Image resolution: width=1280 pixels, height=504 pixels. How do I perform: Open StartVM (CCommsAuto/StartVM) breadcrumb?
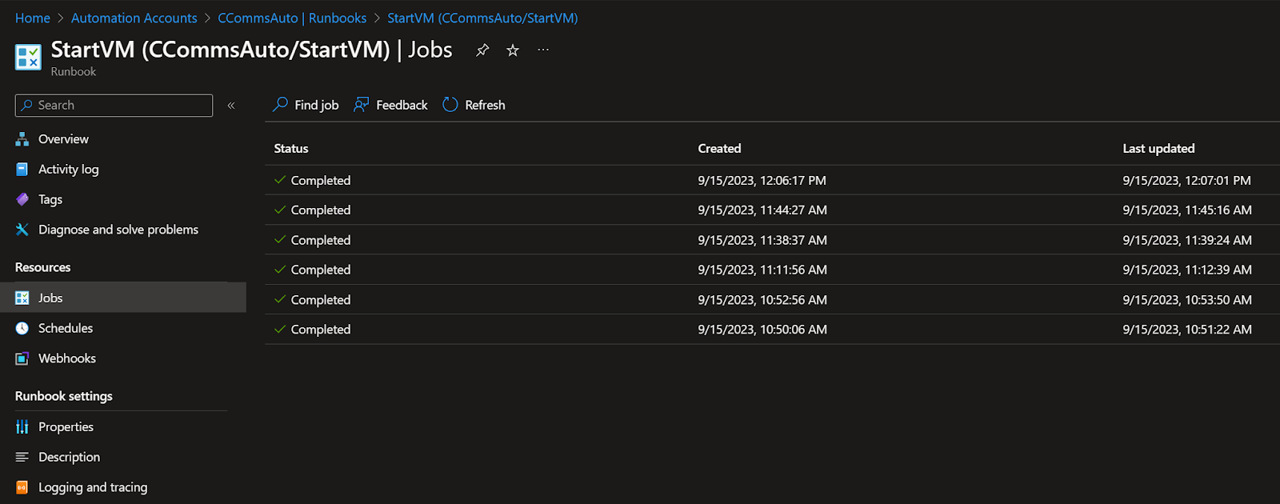coord(482,18)
